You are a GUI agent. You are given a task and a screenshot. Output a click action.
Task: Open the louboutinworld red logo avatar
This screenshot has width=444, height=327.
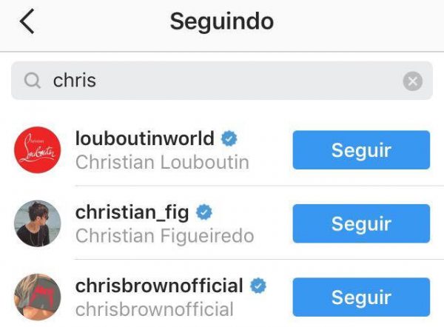tap(38, 149)
